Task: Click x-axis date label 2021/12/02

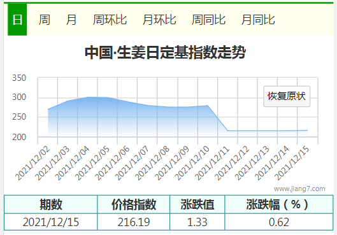Action: pyautogui.click(x=32, y=163)
